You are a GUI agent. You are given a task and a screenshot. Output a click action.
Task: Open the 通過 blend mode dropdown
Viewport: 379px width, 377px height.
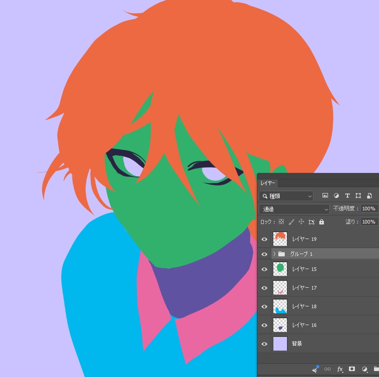point(294,209)
